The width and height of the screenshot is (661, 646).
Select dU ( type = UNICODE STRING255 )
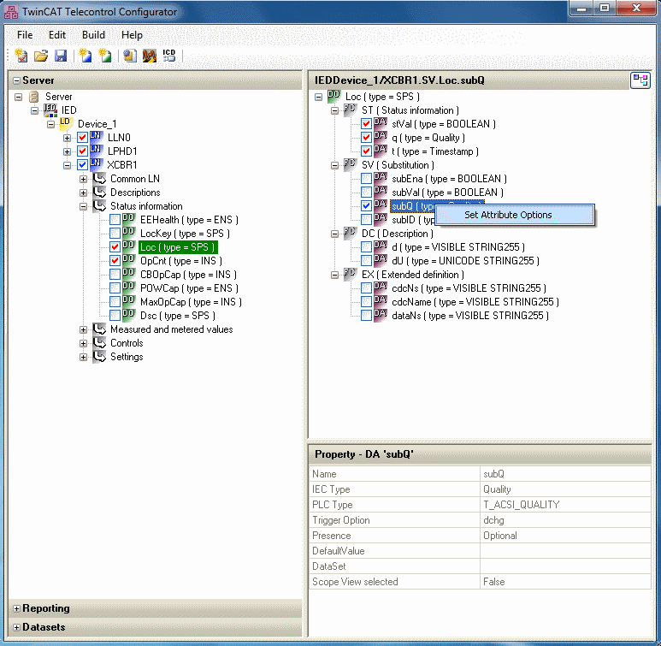(x=465, y=261)
